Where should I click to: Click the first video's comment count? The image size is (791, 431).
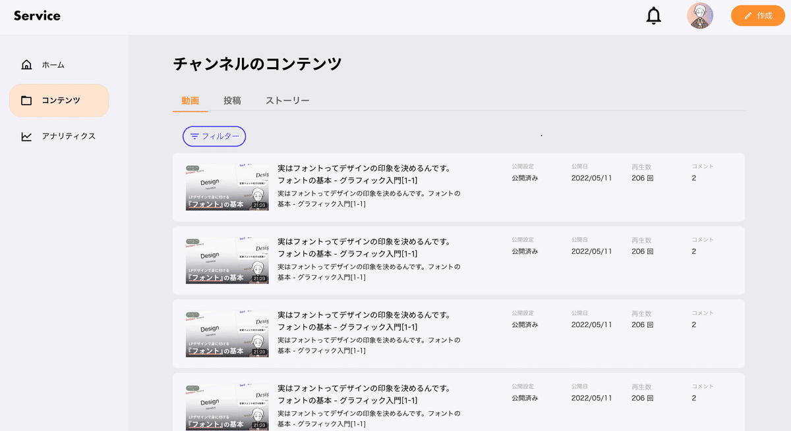pos(693,178)
